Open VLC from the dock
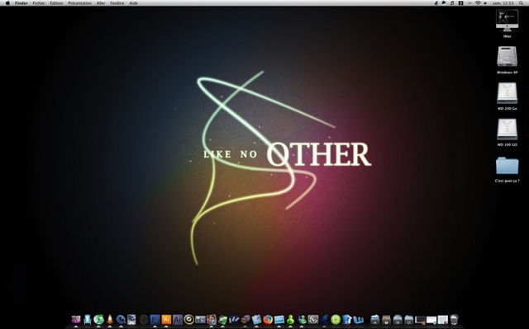The height and width of the screenshot is (329, 529). click(110, 319)
